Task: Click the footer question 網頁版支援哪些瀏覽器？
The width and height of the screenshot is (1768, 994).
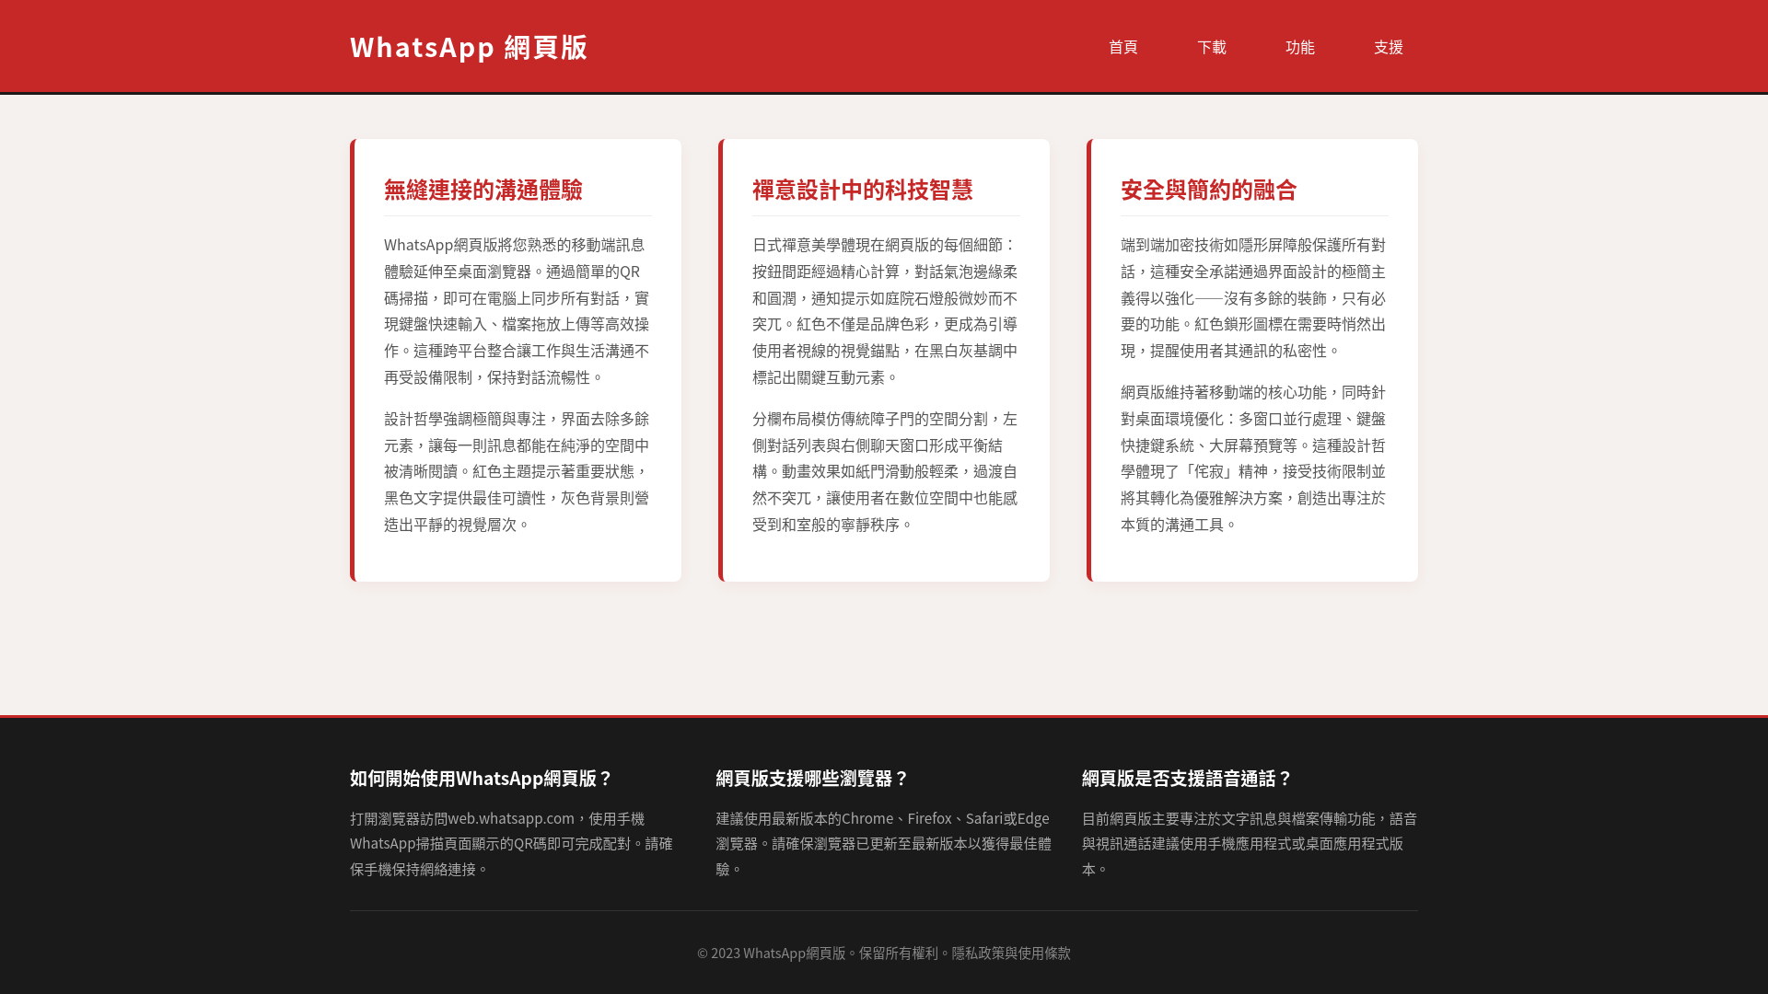Action: [813, 777]
